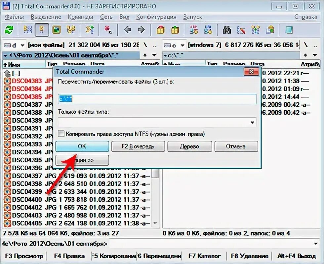
Task: Open the URL new FTP connection icon
Action: tap(208, 30)
